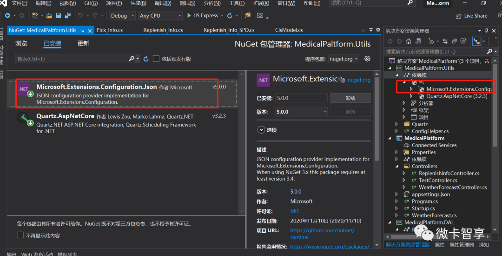Toggle Preview Selected Items icon in Solution Explorer
This screenshot has height=256, width=502.
pos(476,41)
